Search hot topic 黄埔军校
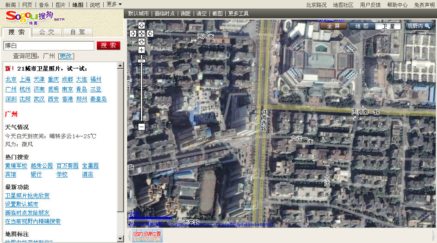Screen dimensions: 437x243 coord(16,166)
